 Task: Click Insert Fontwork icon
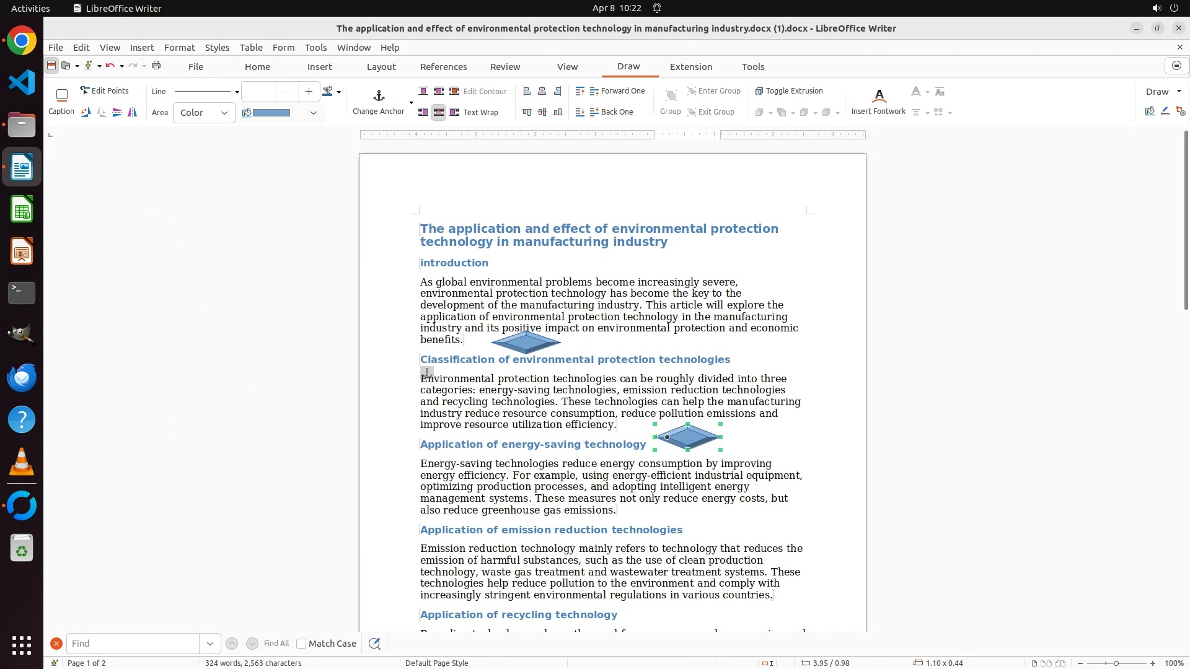click(x=878, y=96)
